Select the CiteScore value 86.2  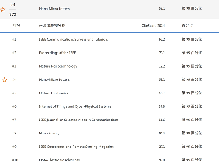[x=162, y=39]
